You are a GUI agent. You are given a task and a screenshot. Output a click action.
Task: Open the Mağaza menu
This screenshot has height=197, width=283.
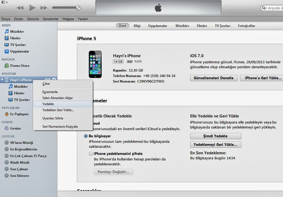[x=68, y=19]
